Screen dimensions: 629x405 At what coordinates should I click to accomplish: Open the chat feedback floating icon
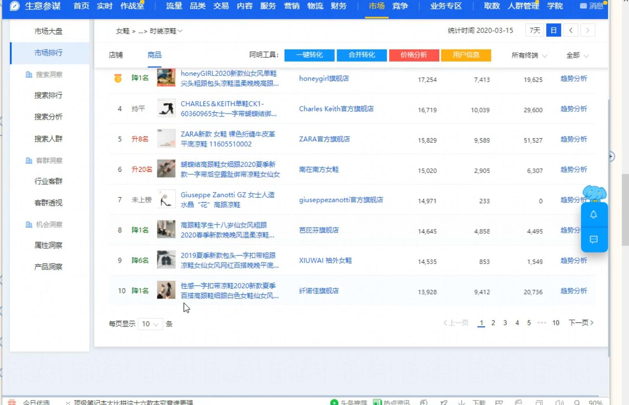pos(594,239)
